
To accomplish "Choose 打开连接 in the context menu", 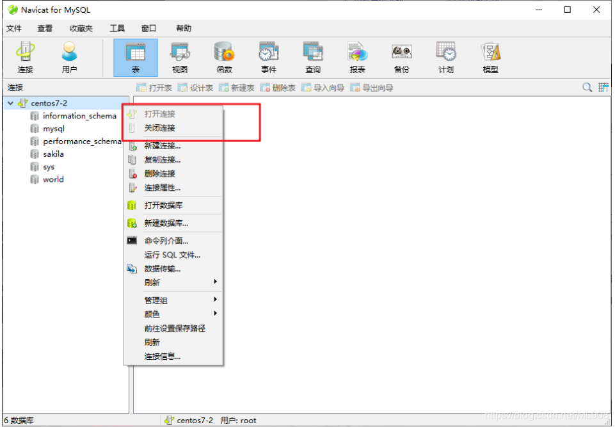I will pos(173,114).
